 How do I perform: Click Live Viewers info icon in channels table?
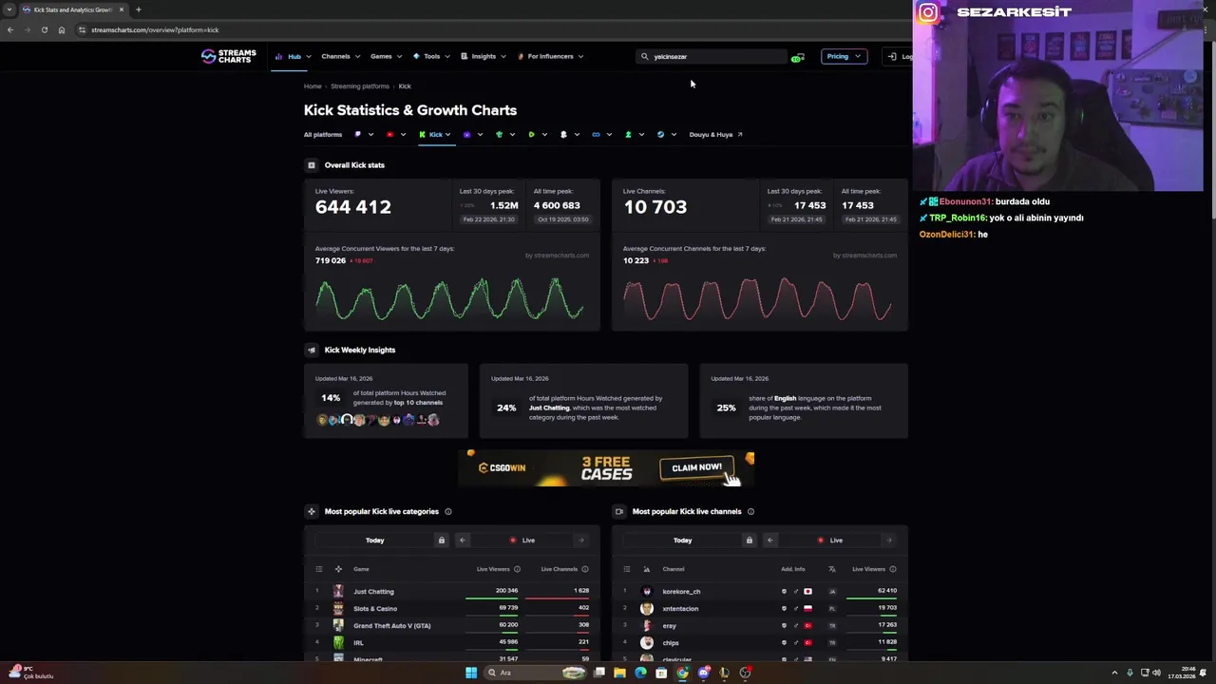point(893,569)
